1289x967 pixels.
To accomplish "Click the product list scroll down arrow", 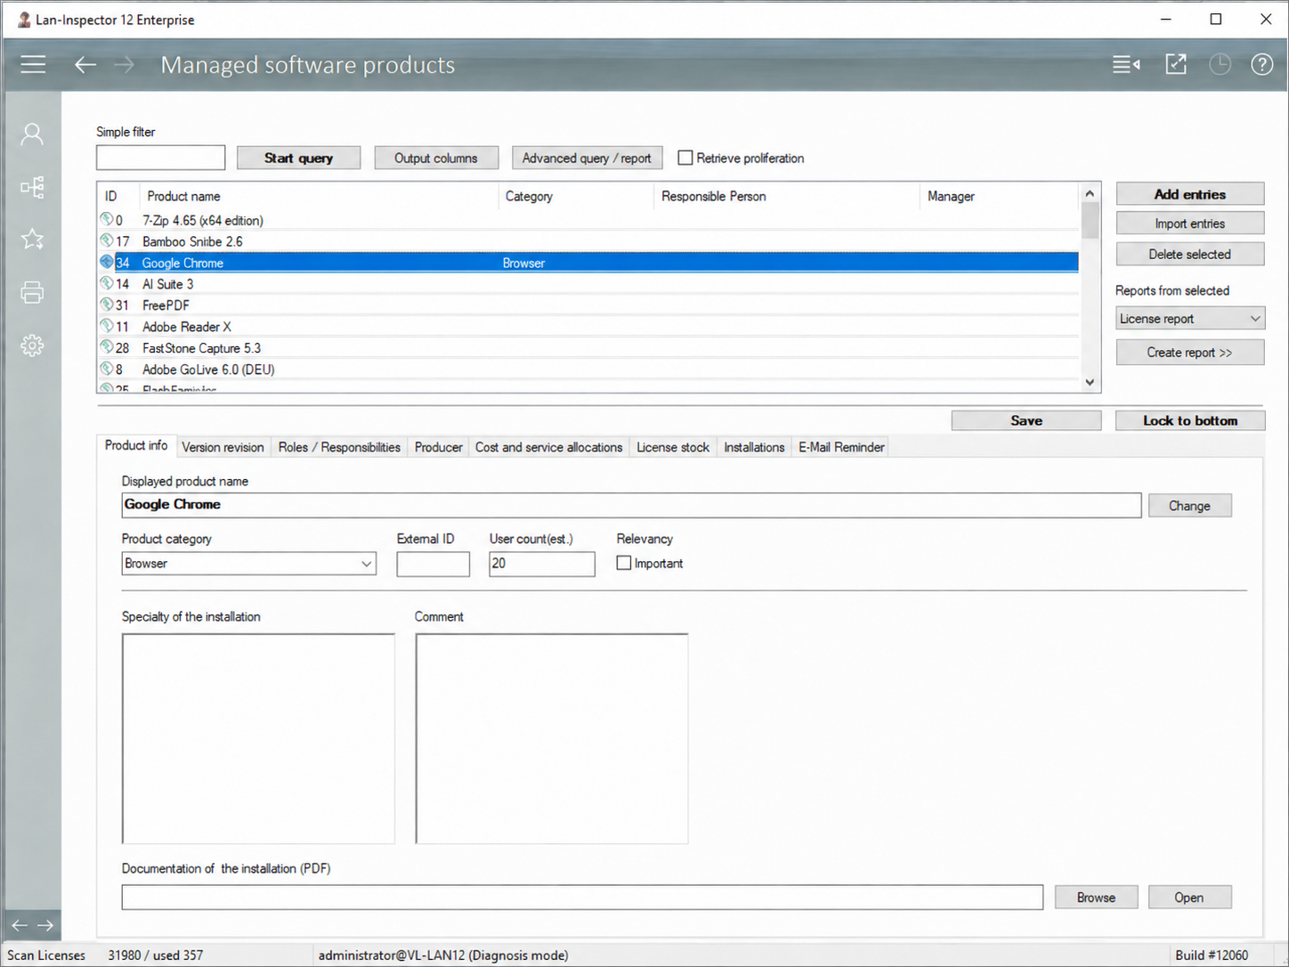I will (x=1090, y=382).
